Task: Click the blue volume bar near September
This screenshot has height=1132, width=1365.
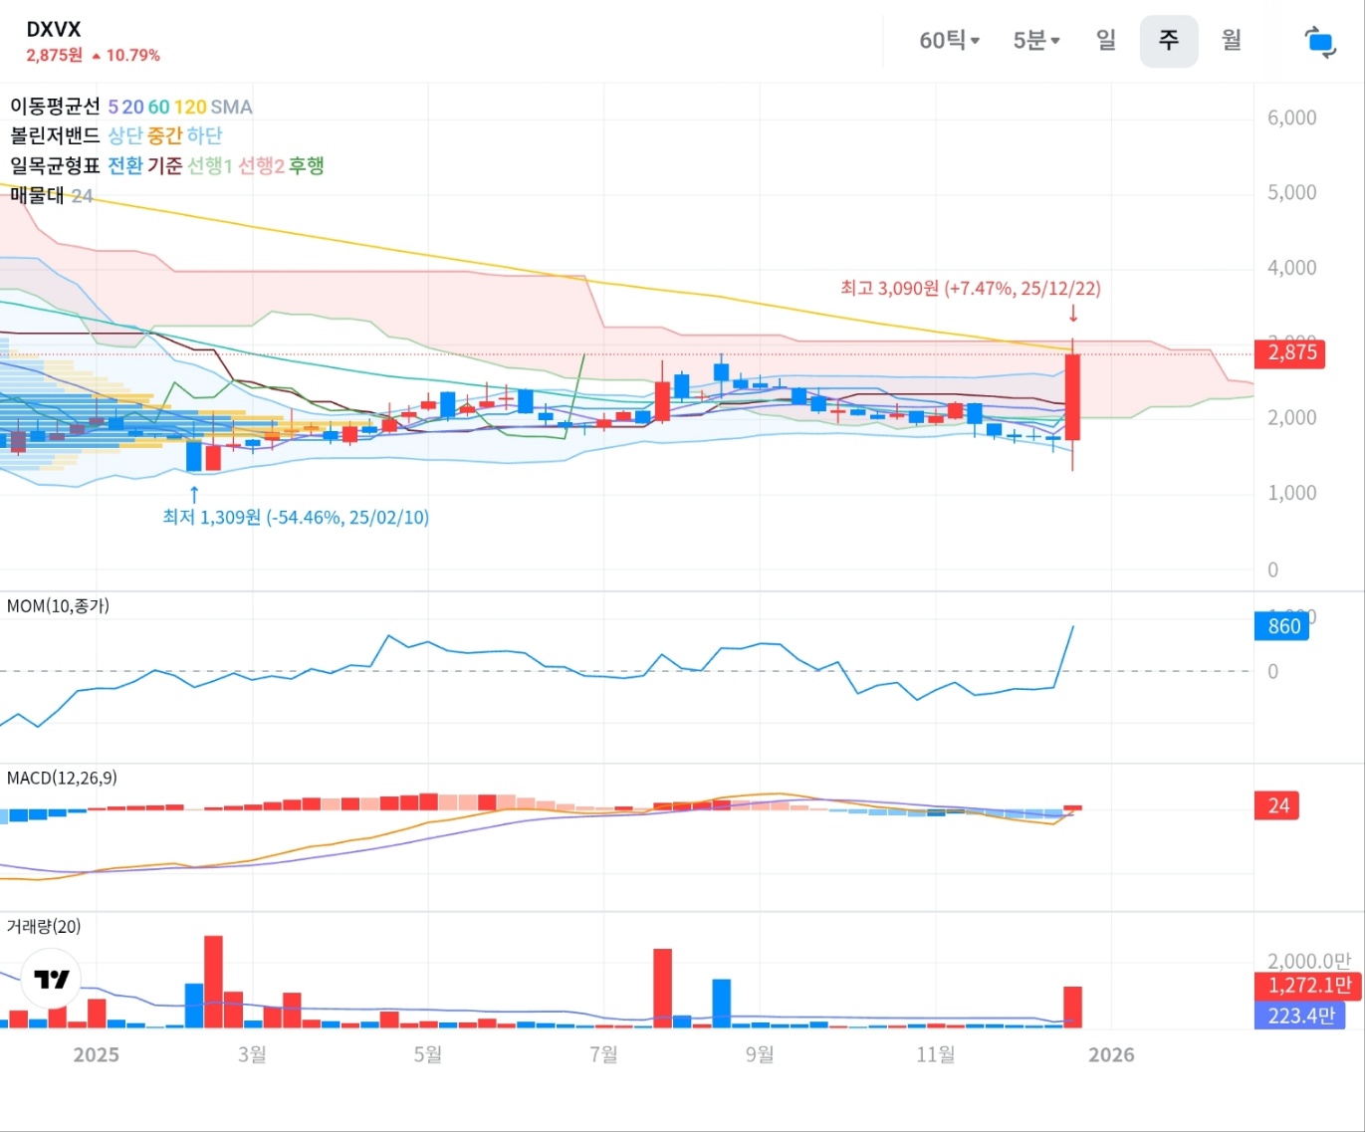Action: 721,1003
